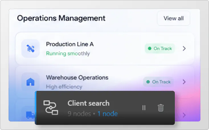Click the delivery truck icon
The height and width of the screenshot is (130, 209).
tap(30, 115)
